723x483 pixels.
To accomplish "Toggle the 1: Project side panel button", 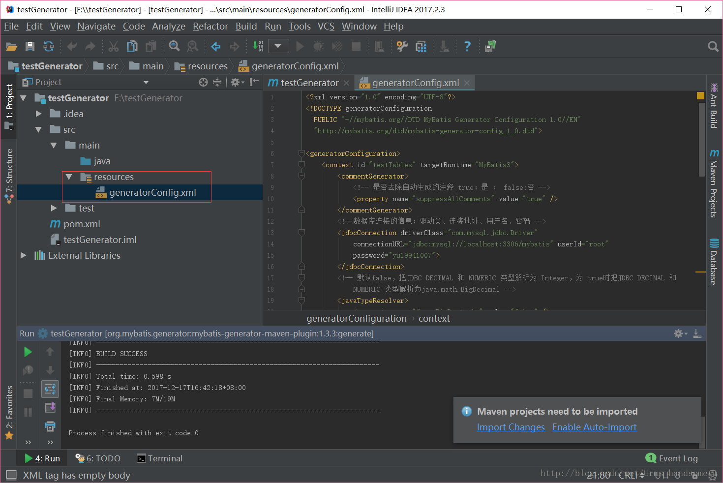I will pos(9,106).
